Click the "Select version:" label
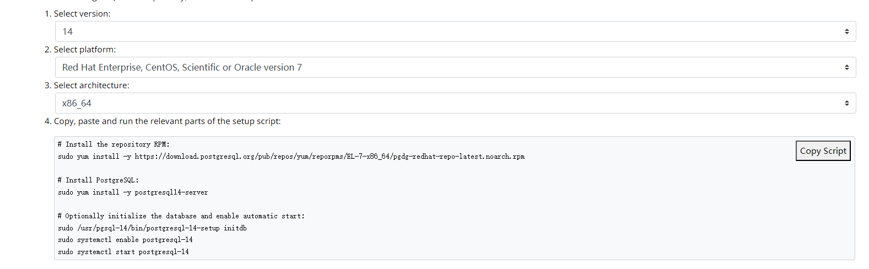Image resolution: width=869 pixels, height=269 pixels. [82, 14]
